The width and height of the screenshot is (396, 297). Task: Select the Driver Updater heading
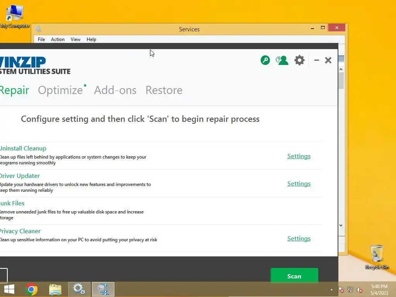[x=20, y=176]
